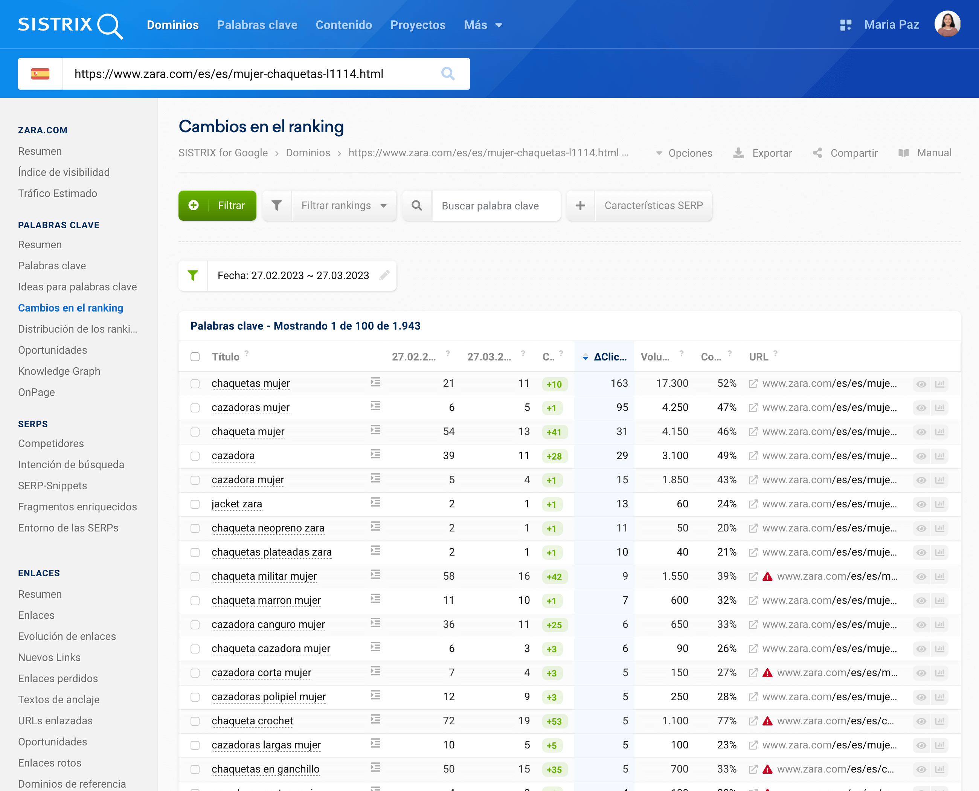Open external link icon for cazadora row URL
The height and width of the screenshot is (791, 979).
[753, 456]
